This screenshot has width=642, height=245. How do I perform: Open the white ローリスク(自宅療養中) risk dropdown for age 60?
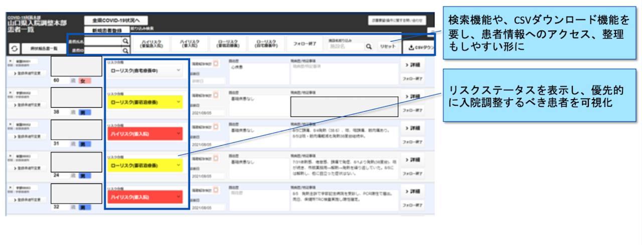pyautogui.click(x=146, y=71)
